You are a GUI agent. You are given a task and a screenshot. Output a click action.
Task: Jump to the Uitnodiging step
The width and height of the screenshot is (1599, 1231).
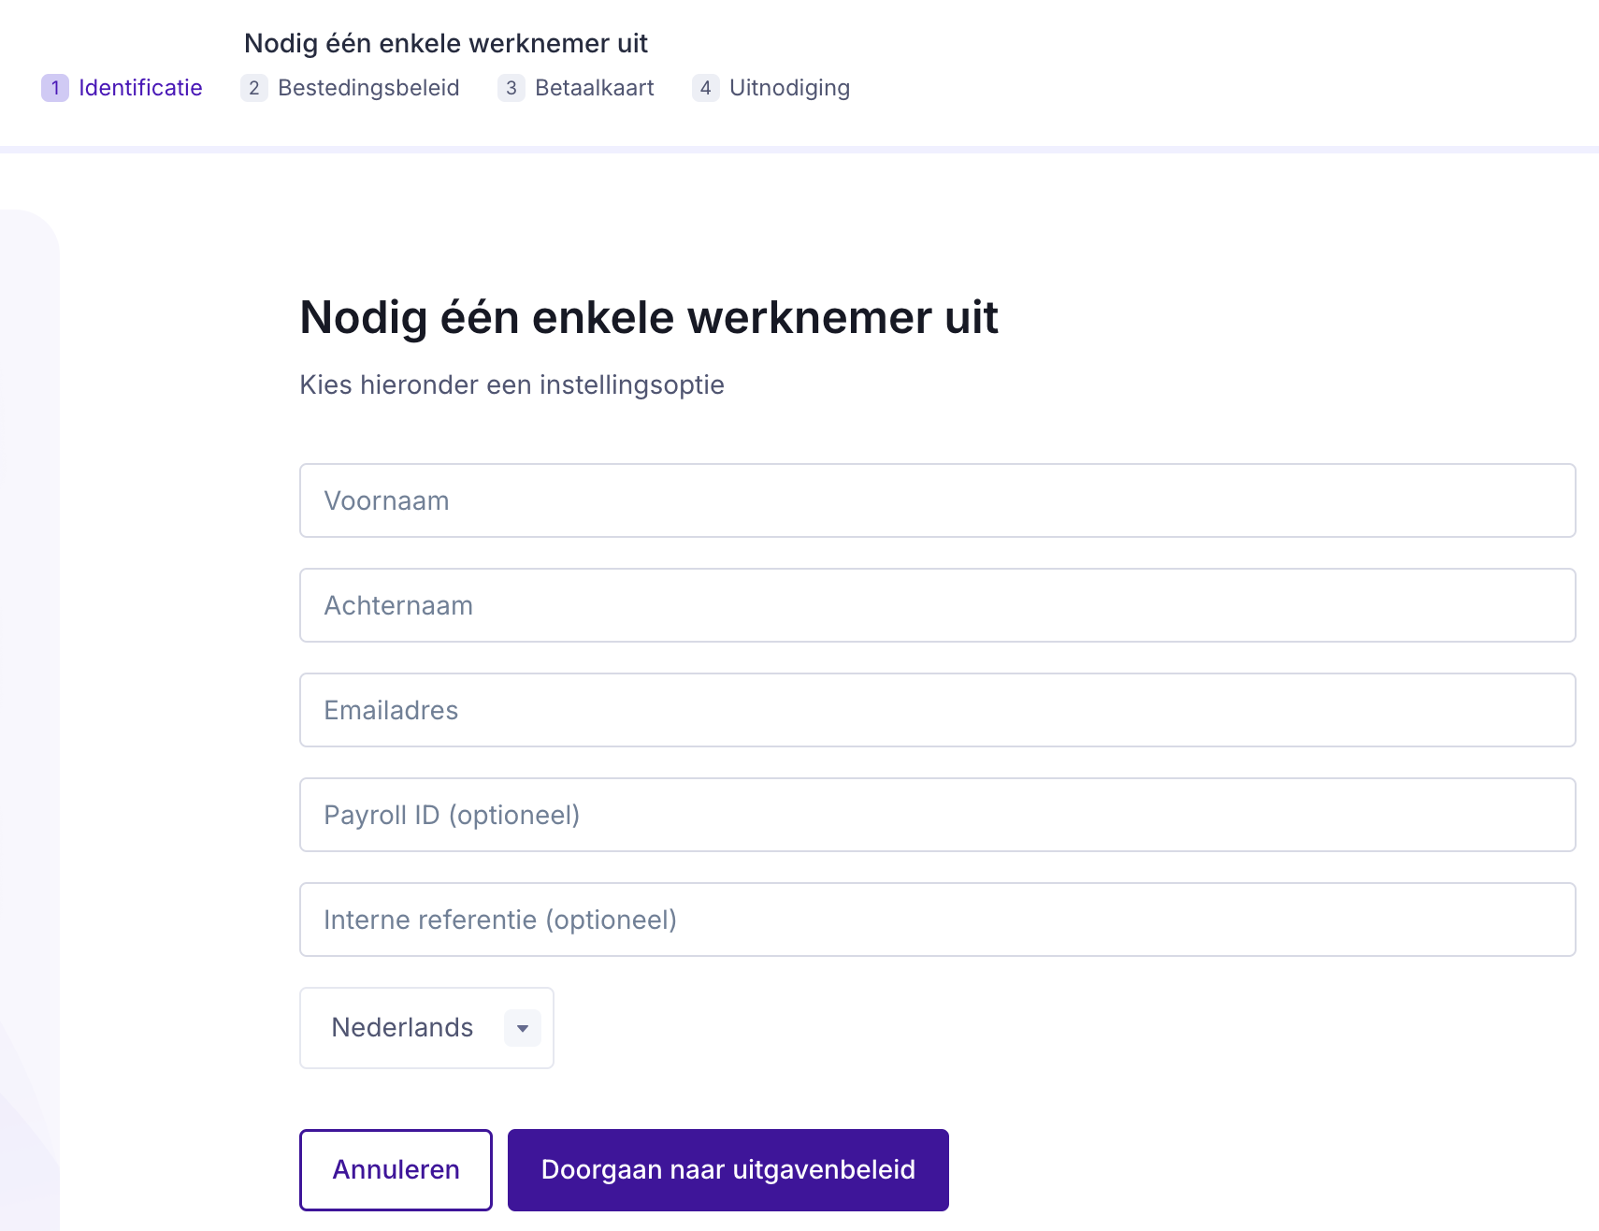[789, 88]
